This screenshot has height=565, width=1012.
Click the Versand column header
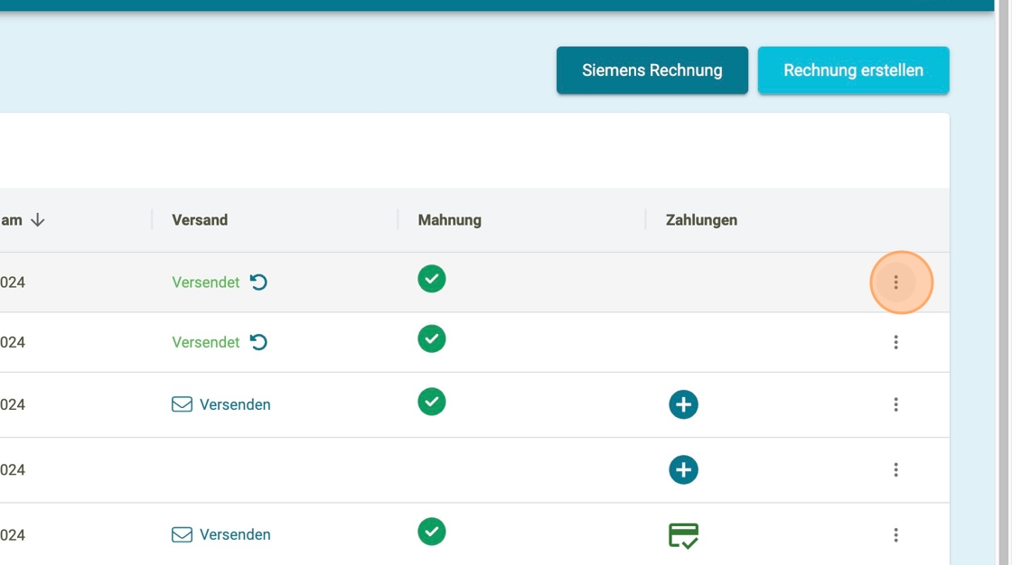200,220
